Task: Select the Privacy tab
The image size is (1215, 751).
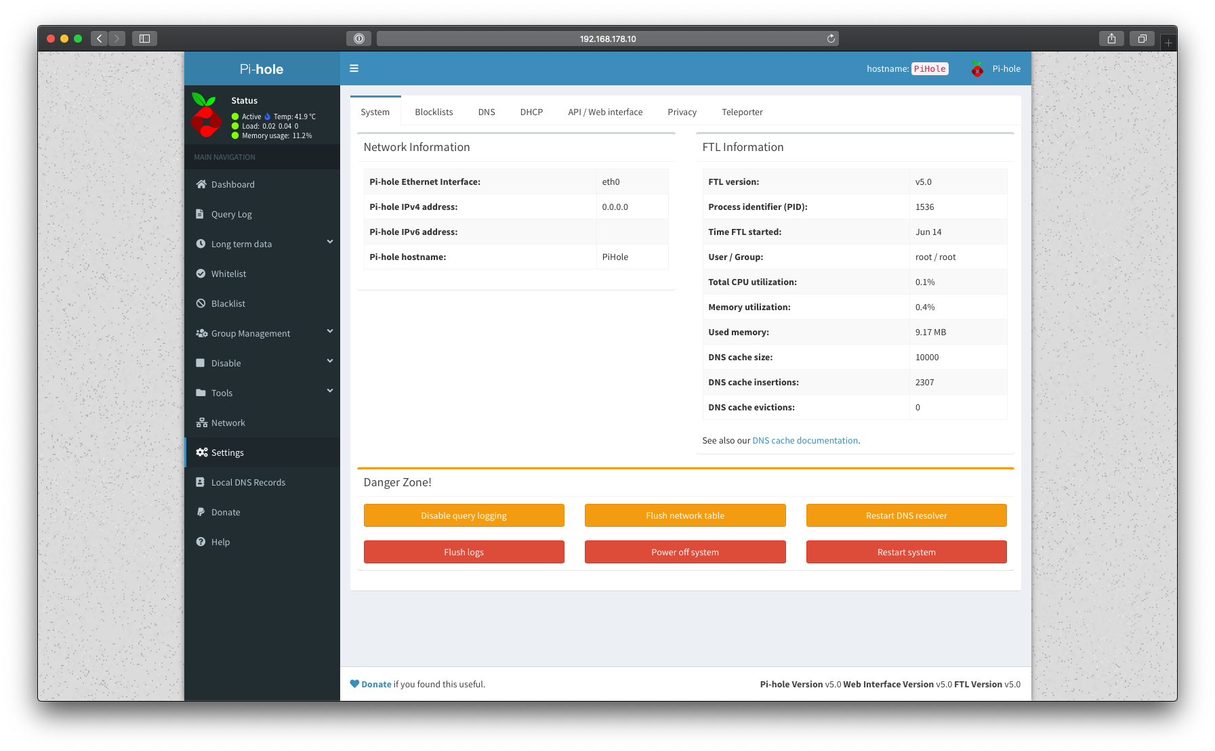Action: coord(682,112)
